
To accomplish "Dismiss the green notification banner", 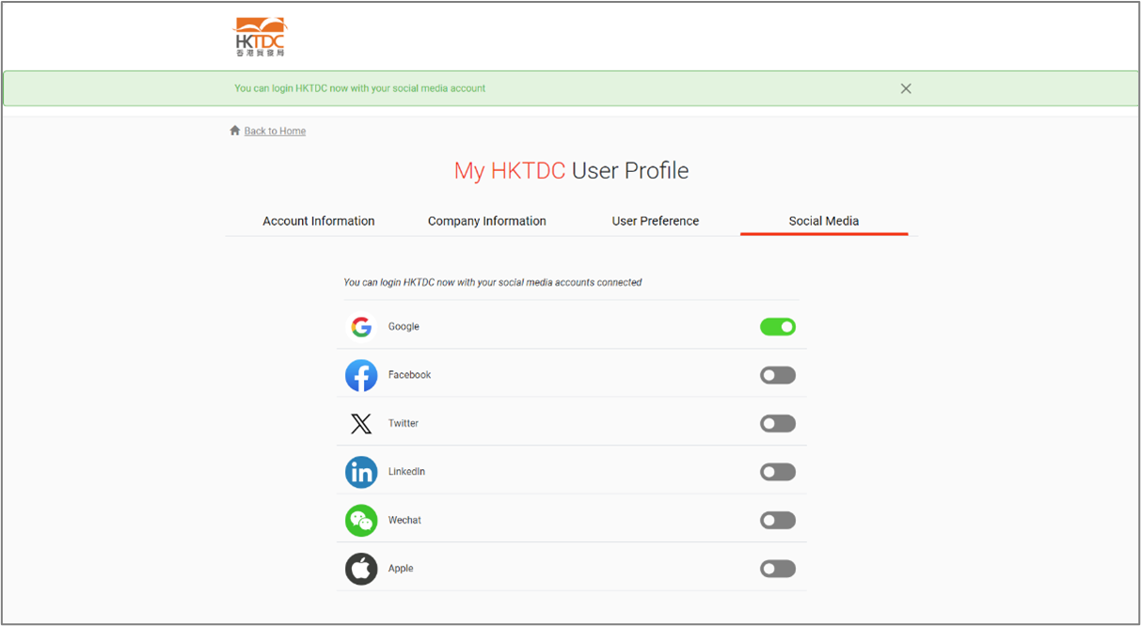I will (906, 88).
